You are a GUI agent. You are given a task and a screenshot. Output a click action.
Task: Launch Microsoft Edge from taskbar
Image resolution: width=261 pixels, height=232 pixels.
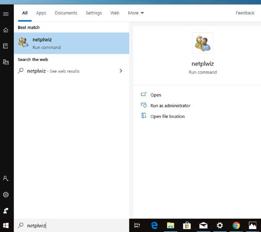pos(154,225)
